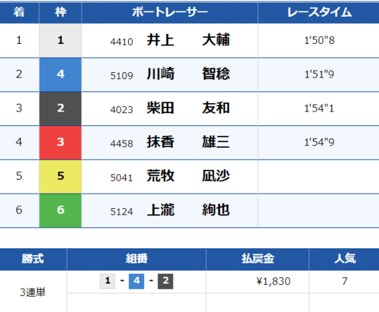The width and height of the screenshot is (379, 312).
Task: Click the payout amount ¥1,830
Action: pyautogui.click(x=274, y=281)
